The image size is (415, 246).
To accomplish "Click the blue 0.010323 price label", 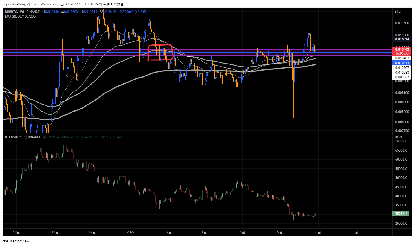I will pyautogui.click(x=402, y=63).
